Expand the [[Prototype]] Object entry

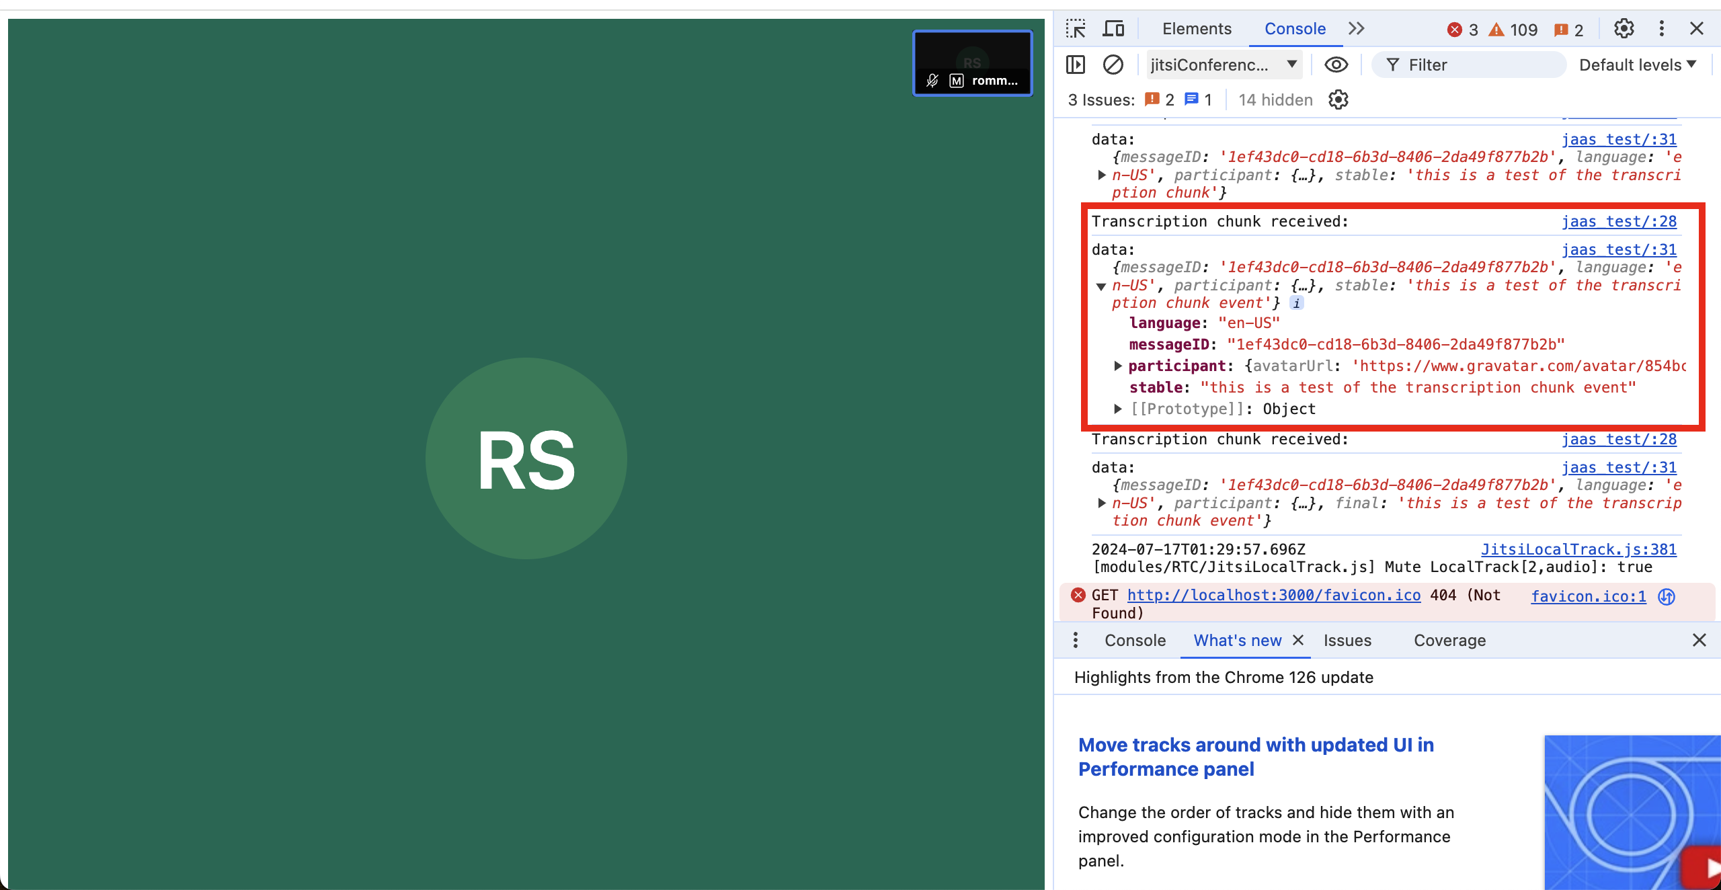tap(1118, 409)
